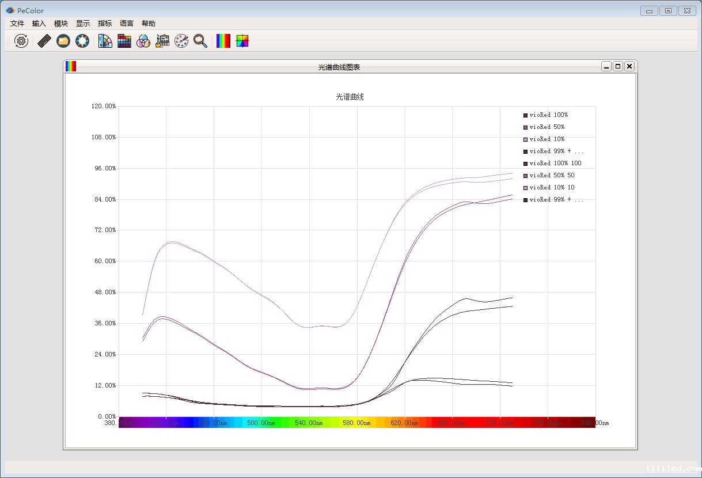Screen dimensions: 702x478
Task: Click the vioRed 100% 100 legend label
Action: pos(555,164)
